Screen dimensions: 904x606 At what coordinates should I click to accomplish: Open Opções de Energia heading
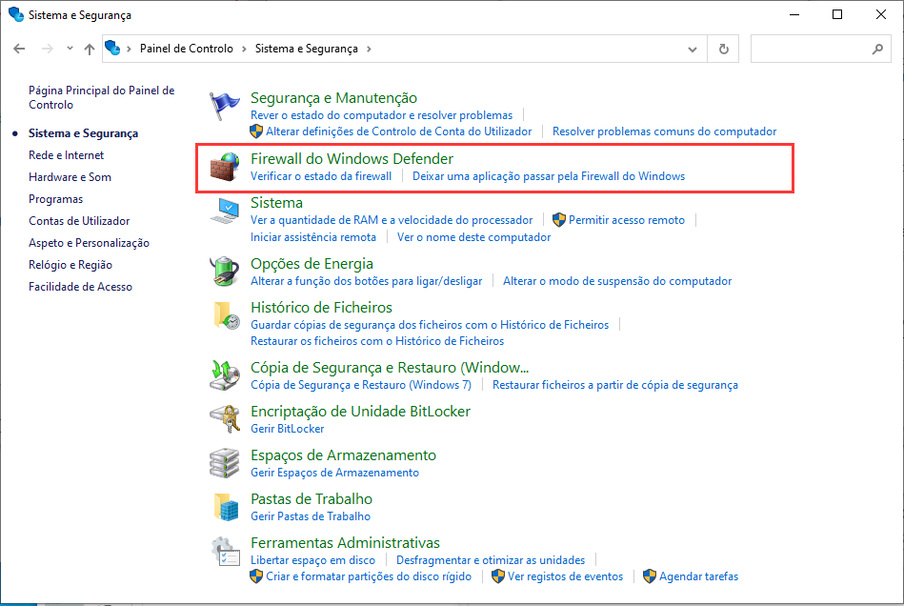pyautogui.click(x=311, y=264)
